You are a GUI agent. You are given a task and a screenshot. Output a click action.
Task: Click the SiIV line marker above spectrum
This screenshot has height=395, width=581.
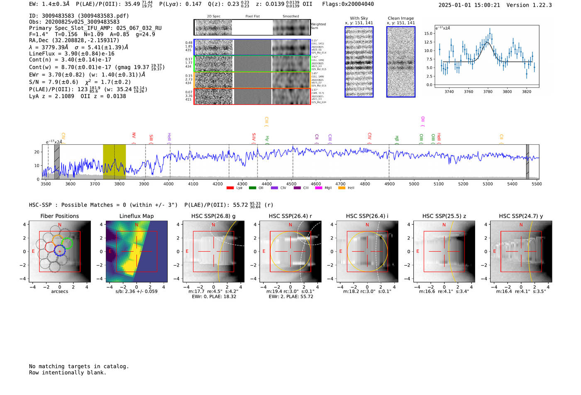click(x=254, y=138)
